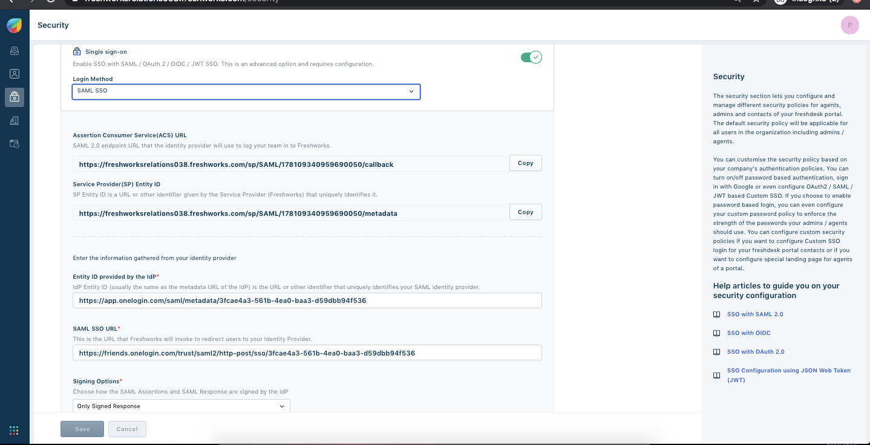The height and width of the screenshot is (445, 870).
Task: Copy the ACS callback URL
Action: pos(526,163)
